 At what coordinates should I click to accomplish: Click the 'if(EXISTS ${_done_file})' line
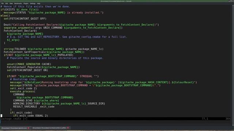click(19, 9)
